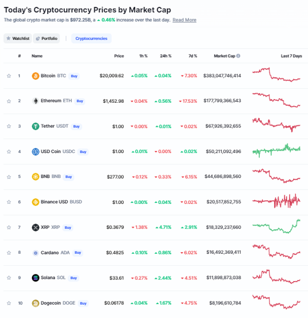Click the Buy button next to Ethereum

(80, 101)
